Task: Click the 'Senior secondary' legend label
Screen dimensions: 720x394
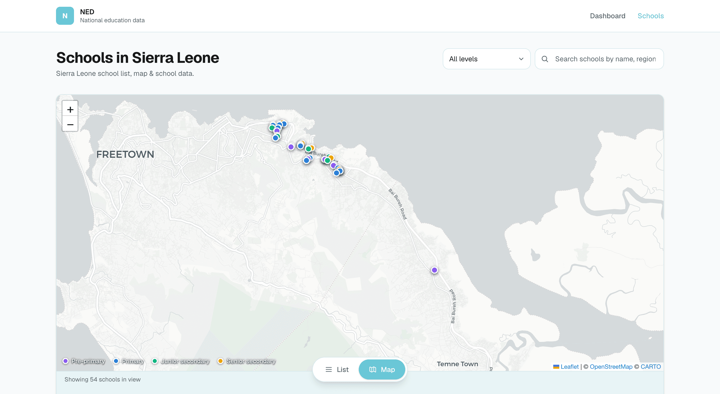Action: (251, 361)
